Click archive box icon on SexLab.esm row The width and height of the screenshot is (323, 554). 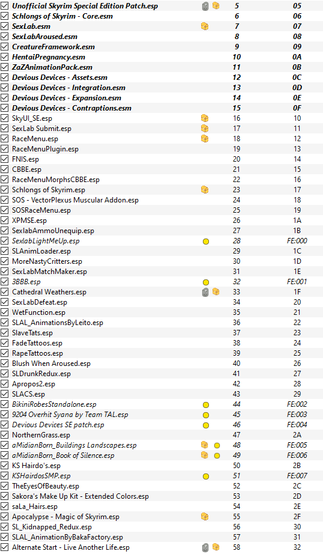tap(204, 26)
